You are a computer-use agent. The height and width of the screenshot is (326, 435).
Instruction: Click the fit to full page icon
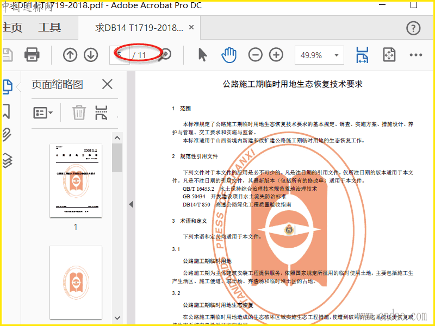click(x=389, y=55)
